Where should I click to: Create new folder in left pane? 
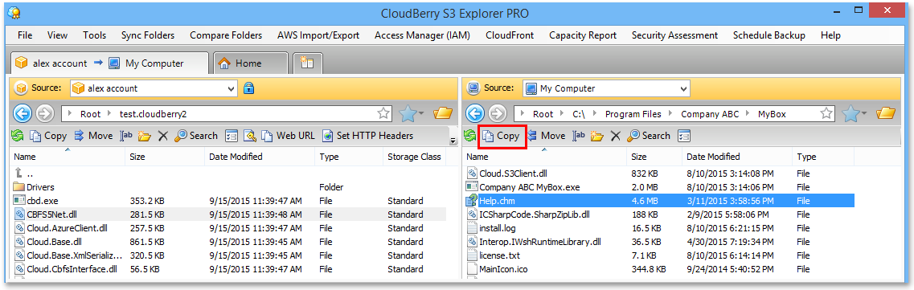click(145, 136)
